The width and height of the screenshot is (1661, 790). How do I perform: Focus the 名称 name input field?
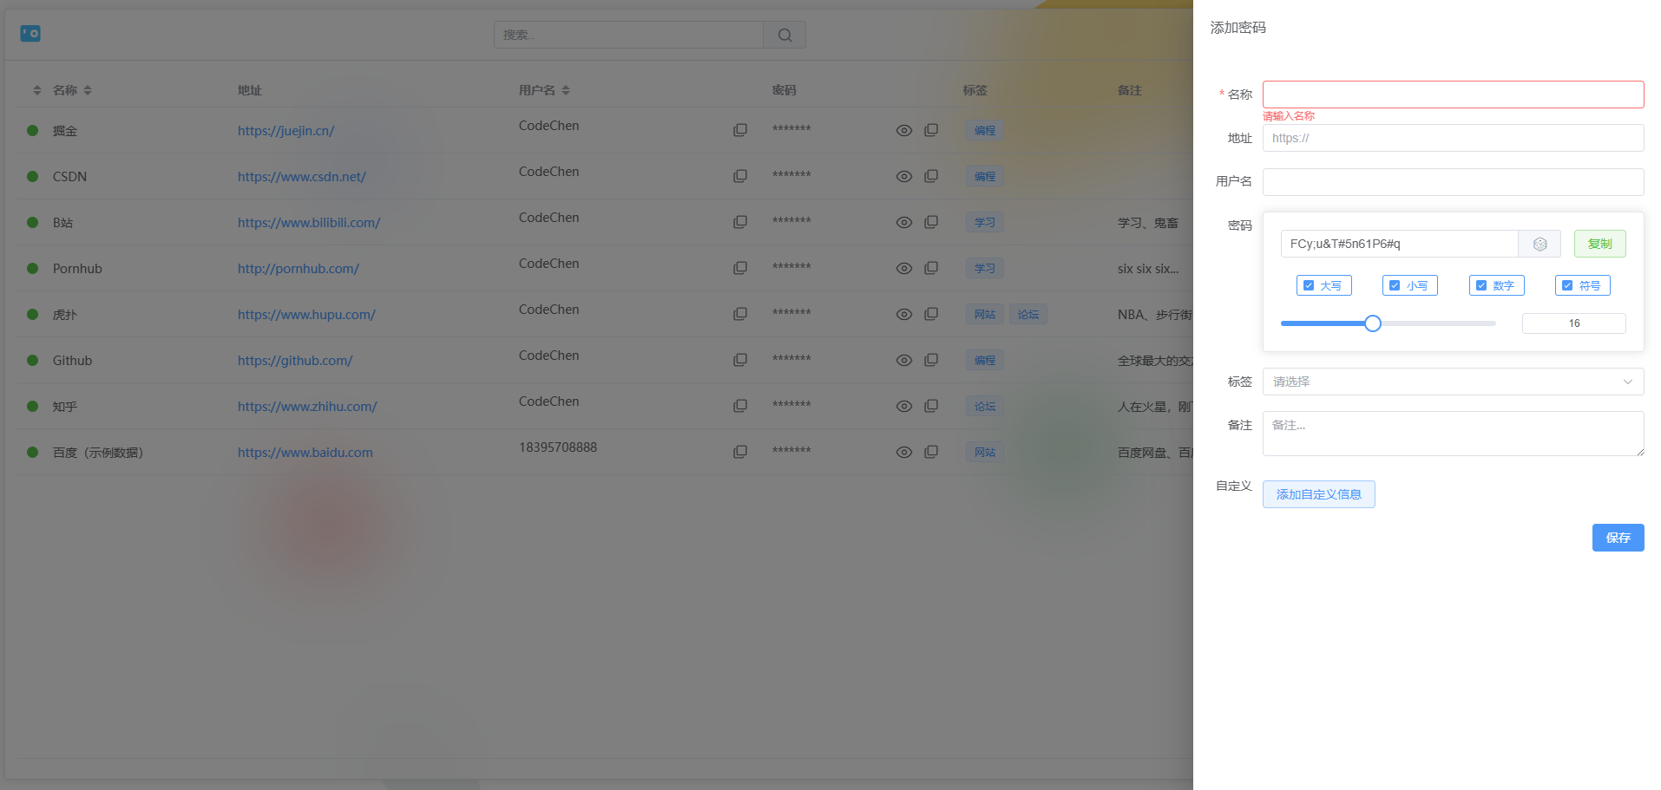tap(1453, 95)
